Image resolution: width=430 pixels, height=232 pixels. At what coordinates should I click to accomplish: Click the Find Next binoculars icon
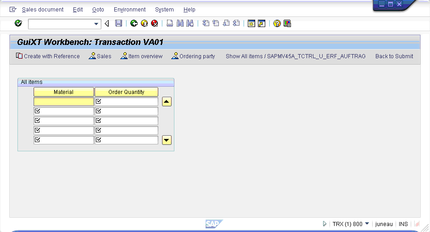(190, 23)
